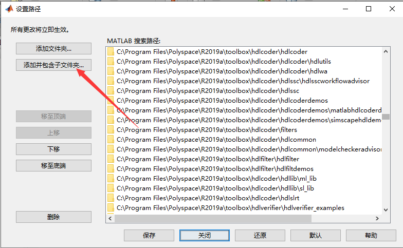
Task: Save the path with 保存 button
Action: tap(149, 235)
